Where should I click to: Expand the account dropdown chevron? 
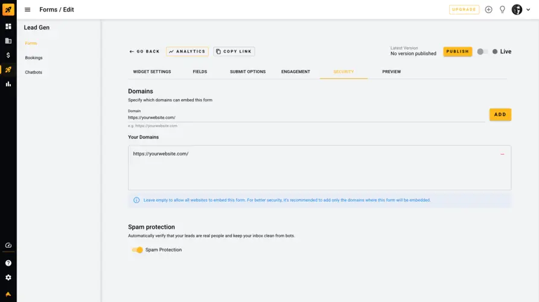point(528,10)
